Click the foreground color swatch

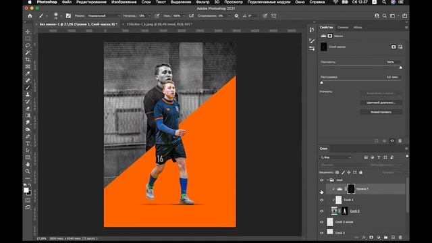(26, 190)
